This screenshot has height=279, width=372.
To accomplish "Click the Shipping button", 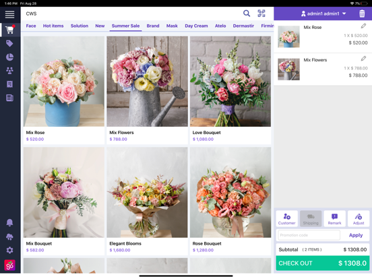I will (311, 218).
